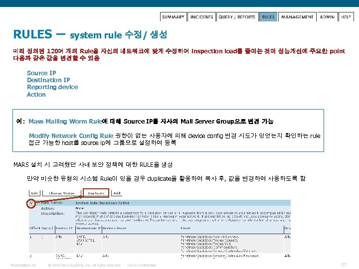Open the ADMIN tab
This screenshot has height=269, width=359.
coord(327,17)
